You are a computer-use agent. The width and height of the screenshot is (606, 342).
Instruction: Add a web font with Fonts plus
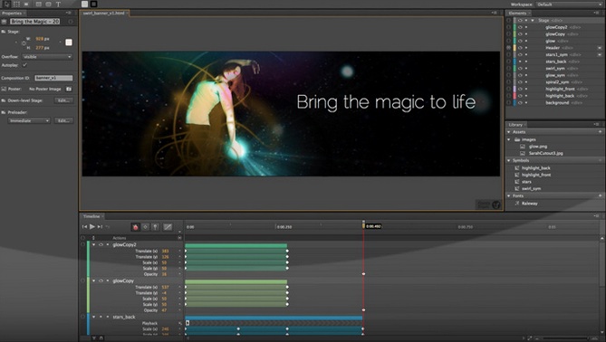[x=601, y=196]
